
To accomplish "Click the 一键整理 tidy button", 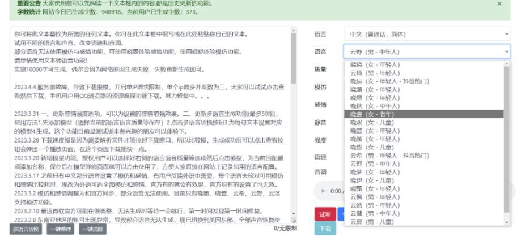I will click(60, 229).
